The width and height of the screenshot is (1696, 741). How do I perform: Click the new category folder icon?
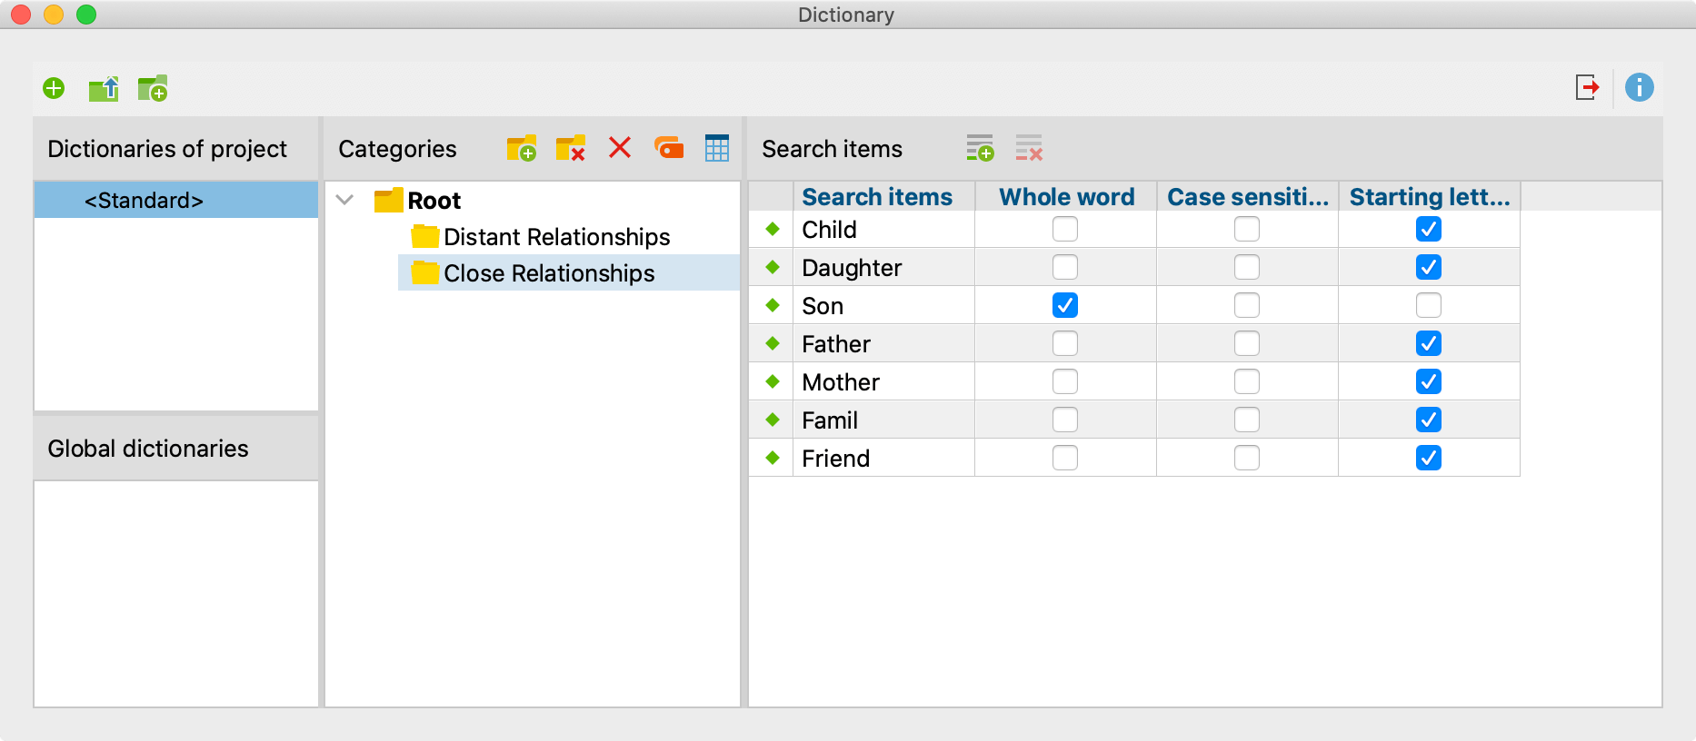click(x=522, y=148)
